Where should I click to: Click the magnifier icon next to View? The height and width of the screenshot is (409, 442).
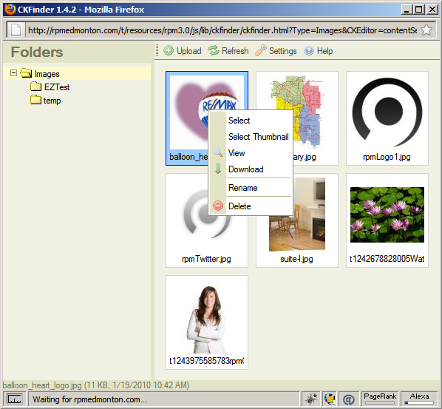(217, 152)
